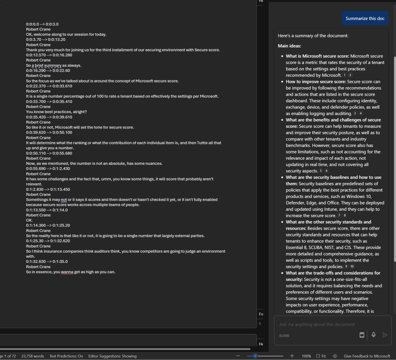Click the microphone dictation icon
This screenshot has width=396, height=360.
tap(374, 335)
